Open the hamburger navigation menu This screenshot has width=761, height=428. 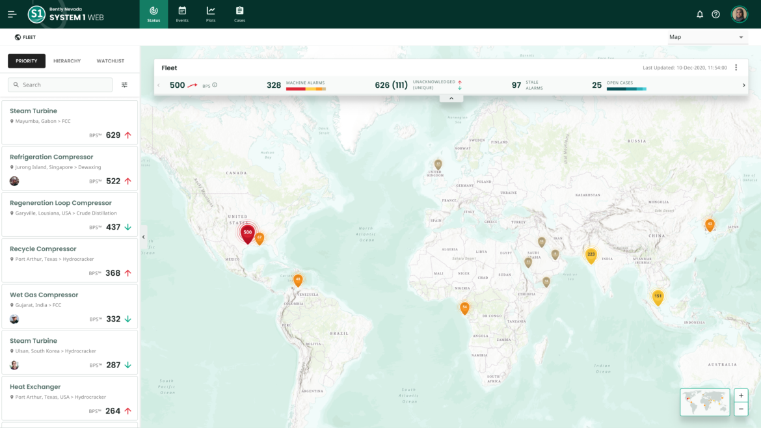point(12,14)
